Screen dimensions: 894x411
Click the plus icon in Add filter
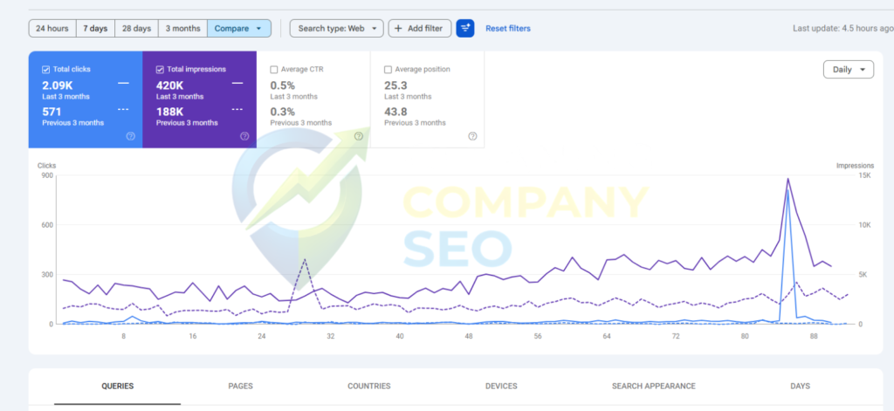click(398, 29)
